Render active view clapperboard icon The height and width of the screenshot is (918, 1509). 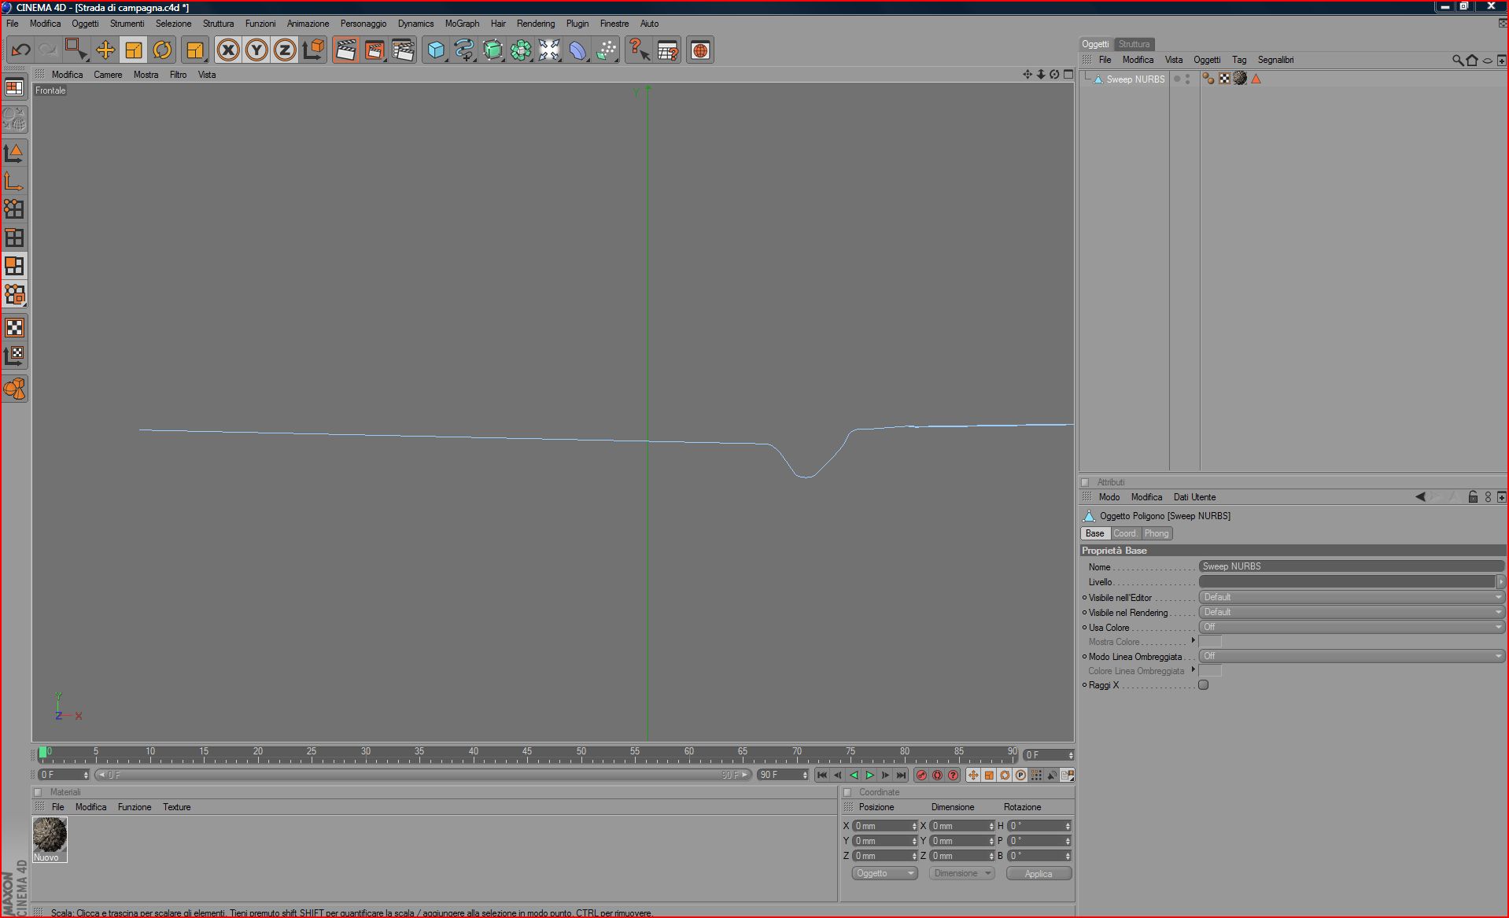pos(345,50)
